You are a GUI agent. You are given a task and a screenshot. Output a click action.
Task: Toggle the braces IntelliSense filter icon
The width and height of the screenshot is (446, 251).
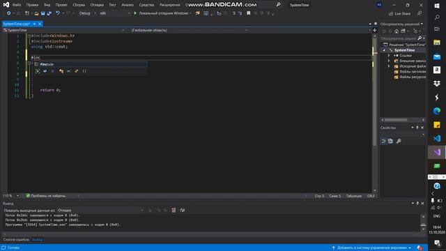84,71
